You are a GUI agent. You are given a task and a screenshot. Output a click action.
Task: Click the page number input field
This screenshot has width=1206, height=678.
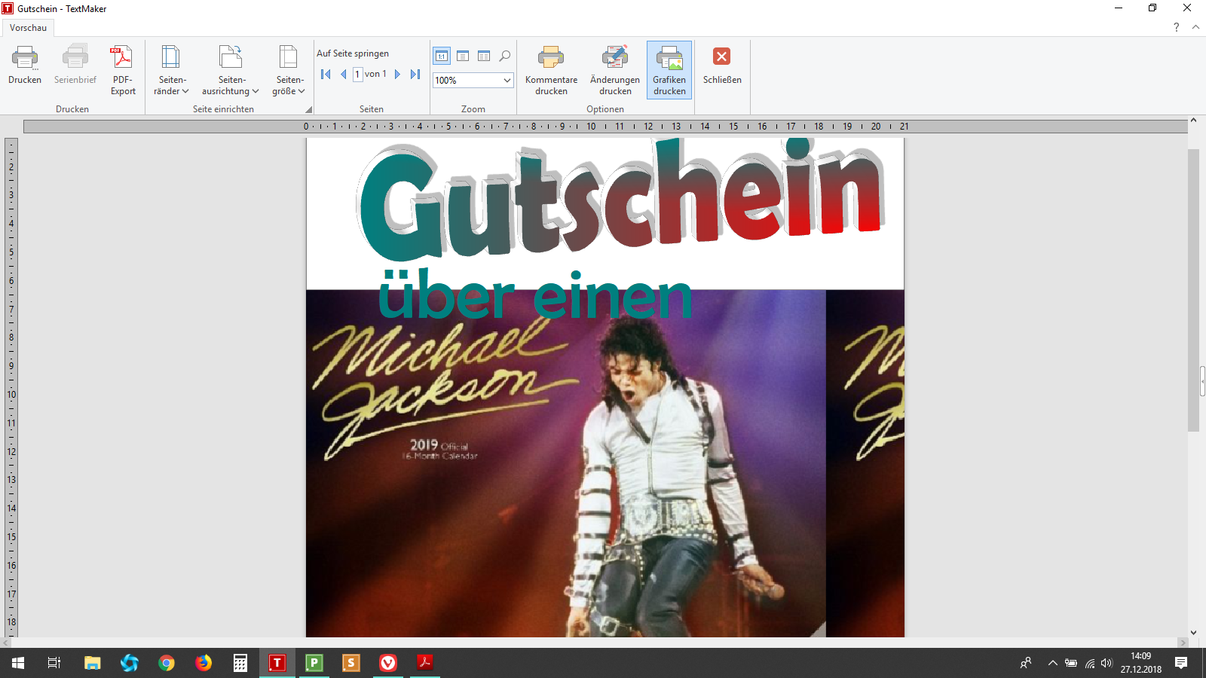point(357,74)
